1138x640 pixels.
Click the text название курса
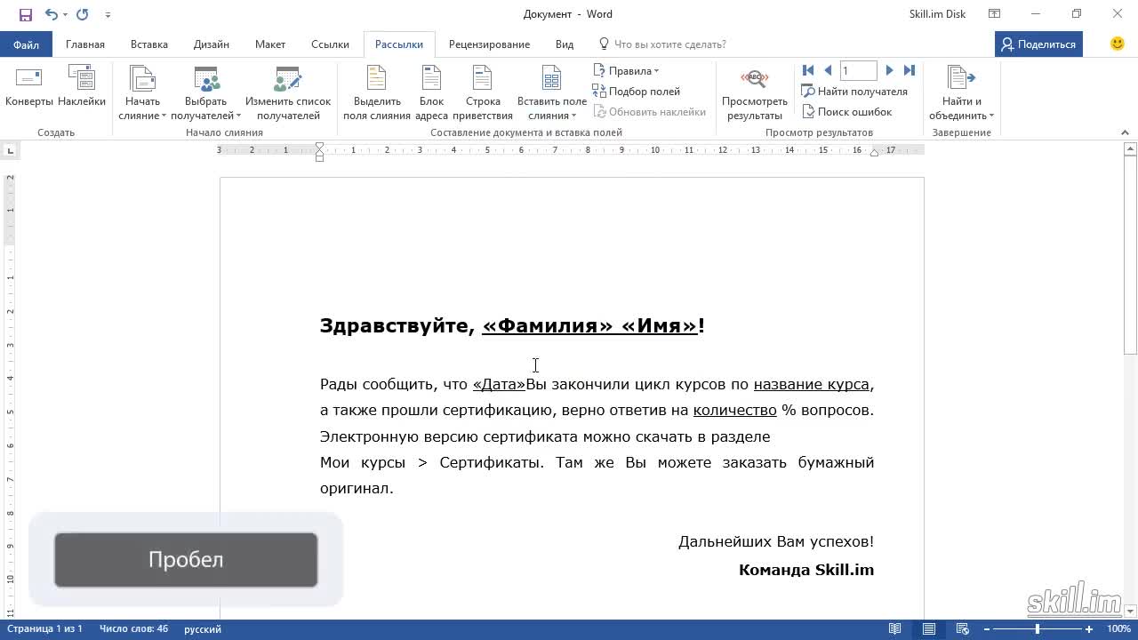[x=812, y=385]
